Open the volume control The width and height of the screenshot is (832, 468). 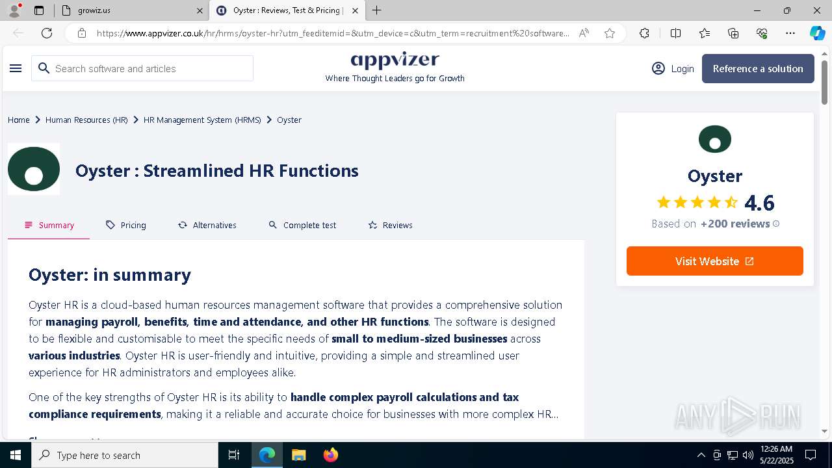(747, 455)
